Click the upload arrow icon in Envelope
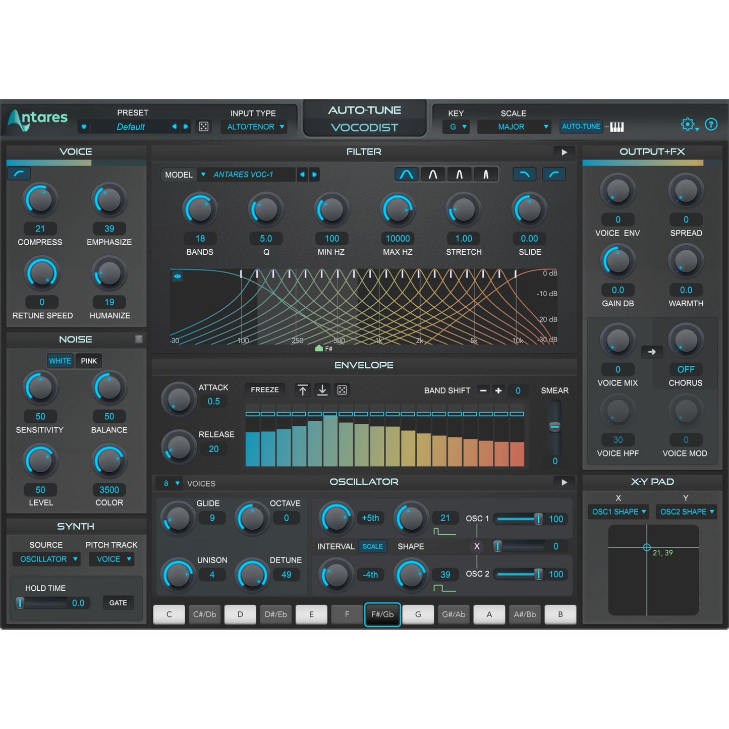This screenshot has width=729, height=729. coord(303,390)
